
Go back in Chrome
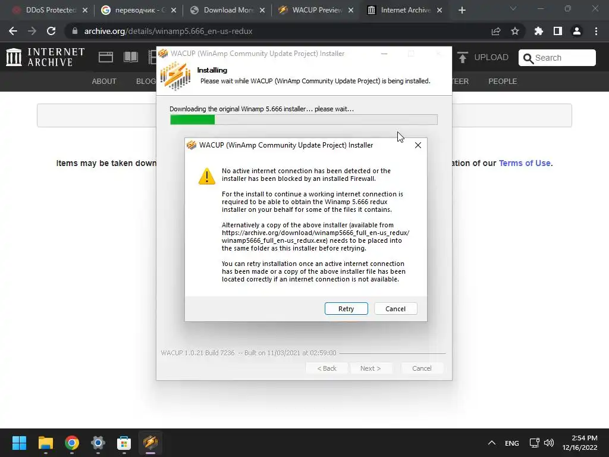[x=13, y=31]
